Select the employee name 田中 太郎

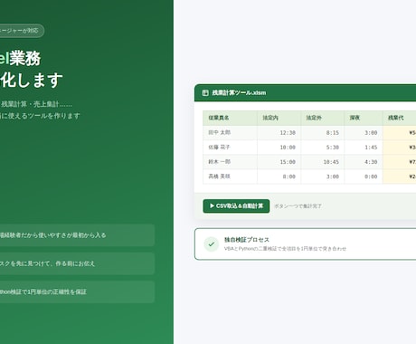(x=220, y=132)
